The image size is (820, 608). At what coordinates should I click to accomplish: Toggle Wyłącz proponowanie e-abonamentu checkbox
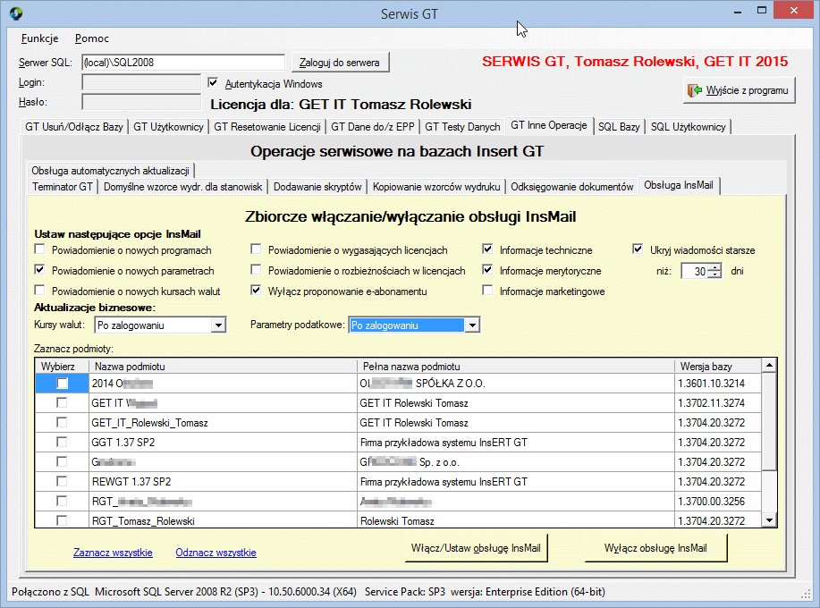(x=256, y=291)
